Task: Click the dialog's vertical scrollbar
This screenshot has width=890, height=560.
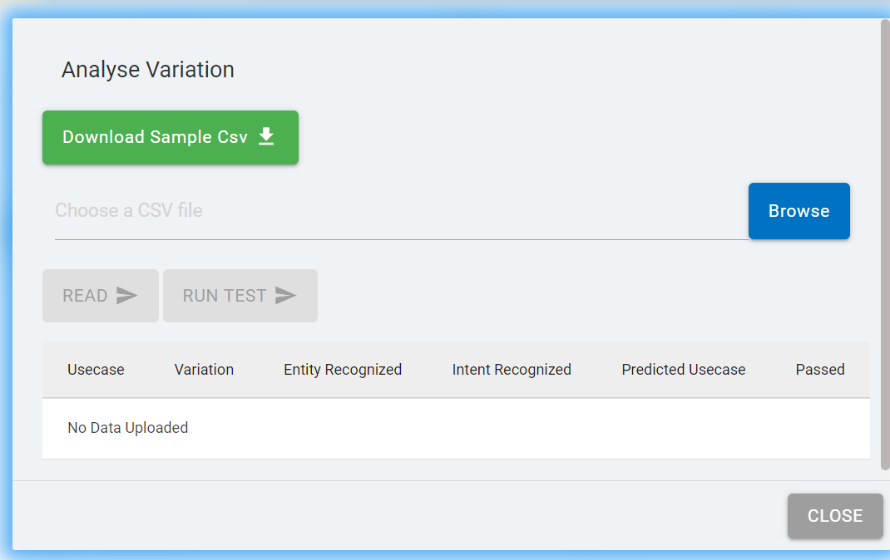Action: (x=885, y=241)
